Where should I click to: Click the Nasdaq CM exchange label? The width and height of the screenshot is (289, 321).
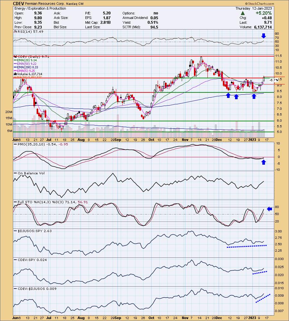[x=75, y=4]
